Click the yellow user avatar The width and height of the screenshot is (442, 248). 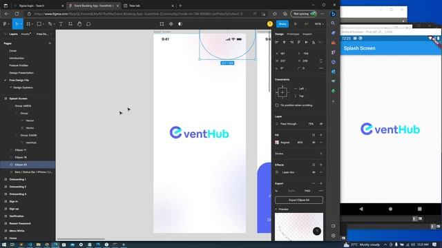pyautogui.click(x=270, y=24)
